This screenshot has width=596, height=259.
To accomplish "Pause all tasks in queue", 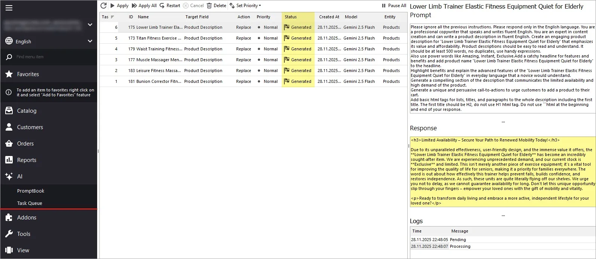I will click(394, 6).
